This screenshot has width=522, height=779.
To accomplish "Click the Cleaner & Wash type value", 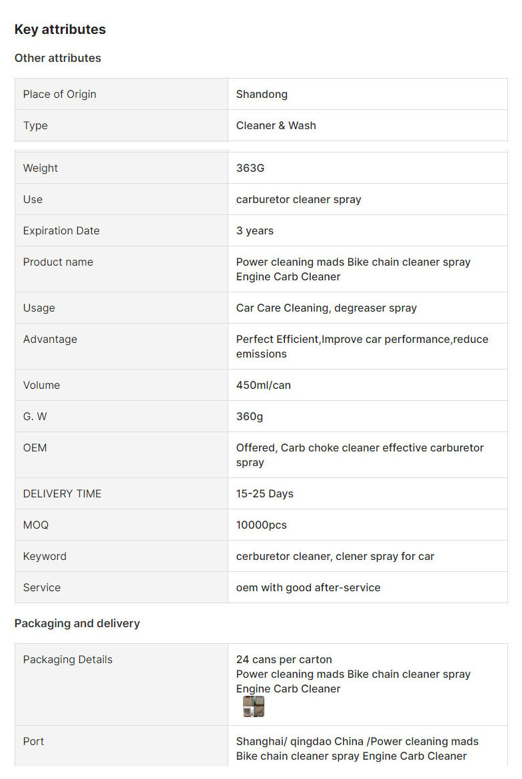I will coord(276,126).
